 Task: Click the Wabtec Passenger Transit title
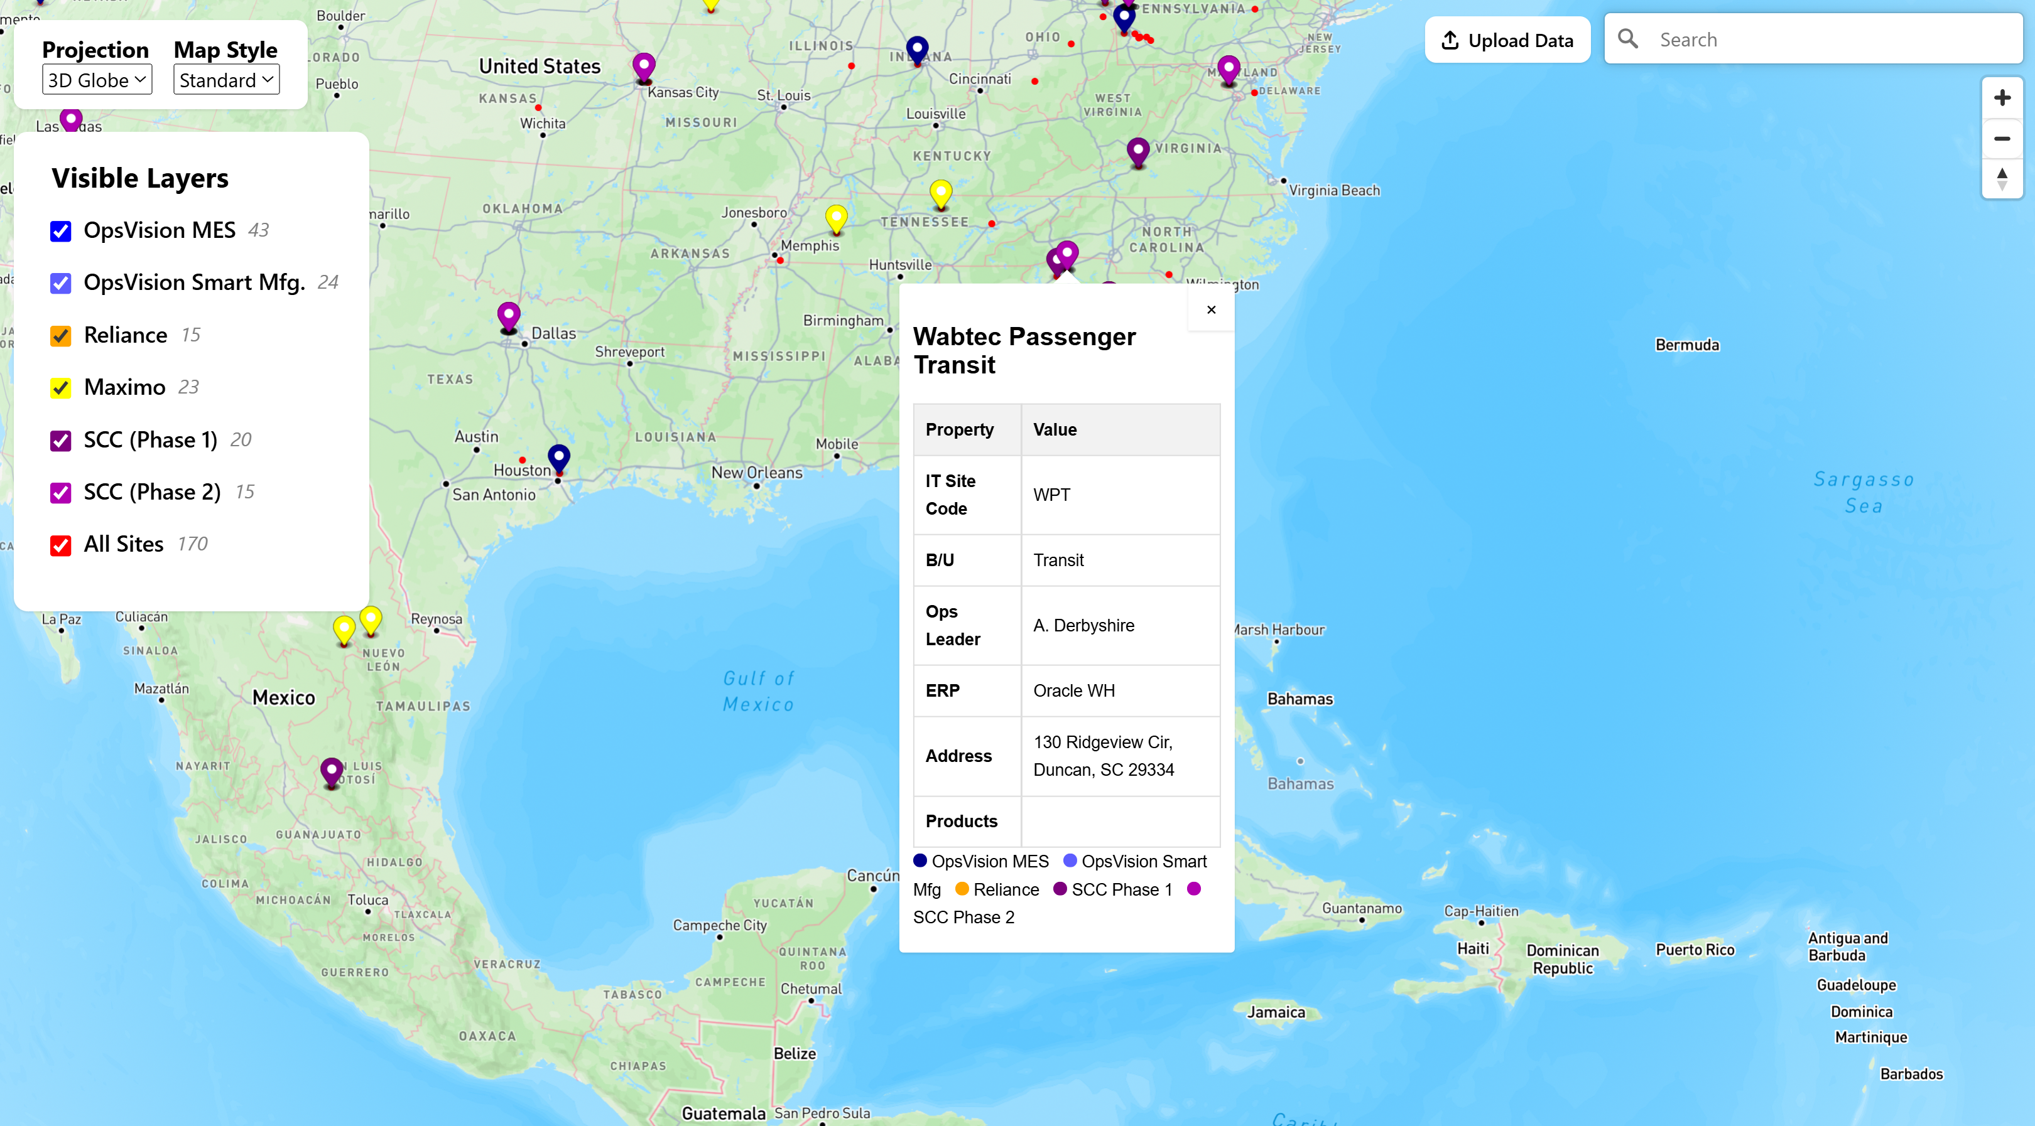pyautogui.click(x=1024, y=351)
